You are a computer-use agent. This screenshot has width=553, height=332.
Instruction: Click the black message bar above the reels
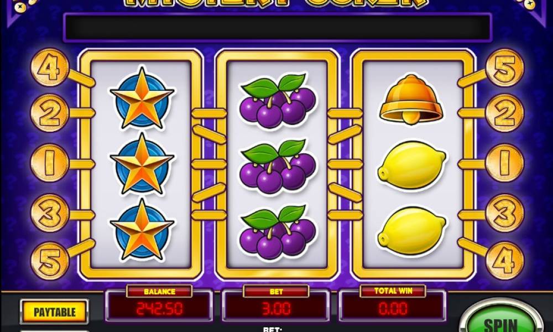pyautogui.click(x=278, y=28)
